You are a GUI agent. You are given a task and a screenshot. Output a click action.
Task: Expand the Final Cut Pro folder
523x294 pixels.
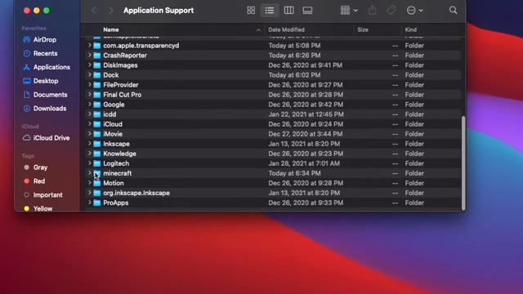coord(89,95)
